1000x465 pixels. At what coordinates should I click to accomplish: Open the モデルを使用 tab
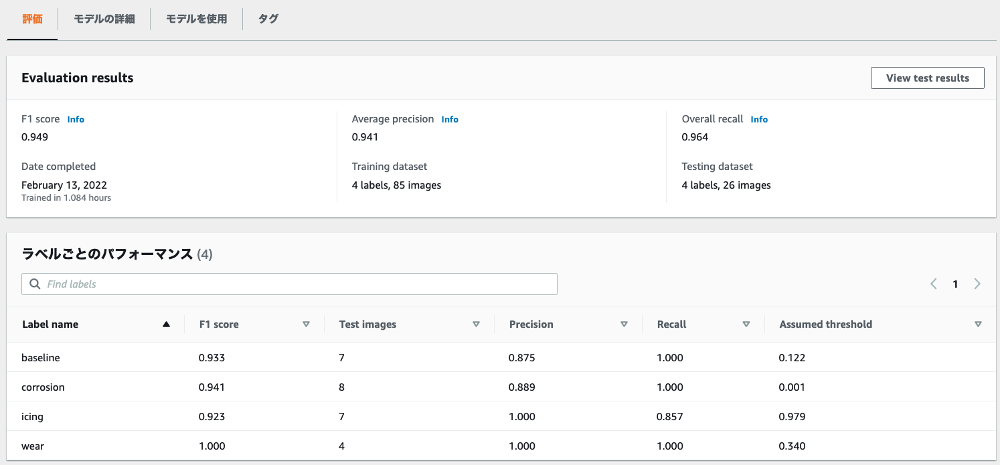point(196,19)
